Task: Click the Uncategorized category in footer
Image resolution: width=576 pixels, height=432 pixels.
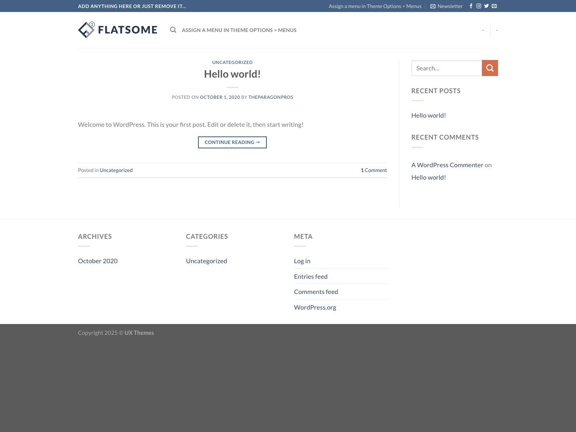Action: click(x=206, y=260)
